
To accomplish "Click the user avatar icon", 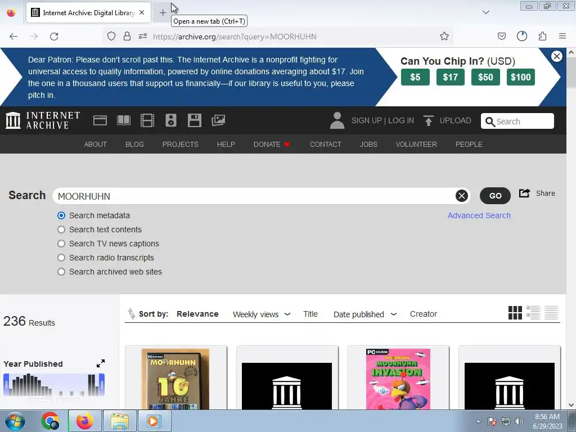I will pos(337,120).
